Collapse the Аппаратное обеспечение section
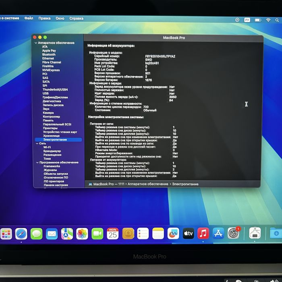Screen dimensions: 282x282 pyautogui.click(x=36, y=43)
